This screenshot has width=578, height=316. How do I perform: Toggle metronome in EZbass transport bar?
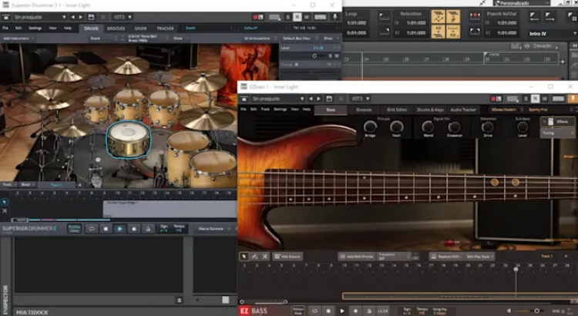coord(369,311)
